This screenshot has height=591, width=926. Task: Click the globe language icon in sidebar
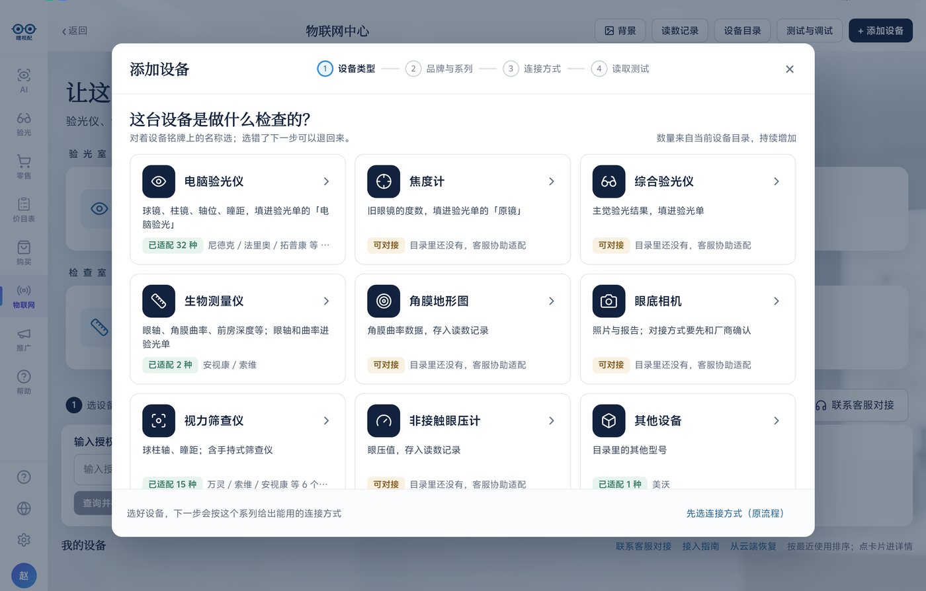[x=24, y=508]
